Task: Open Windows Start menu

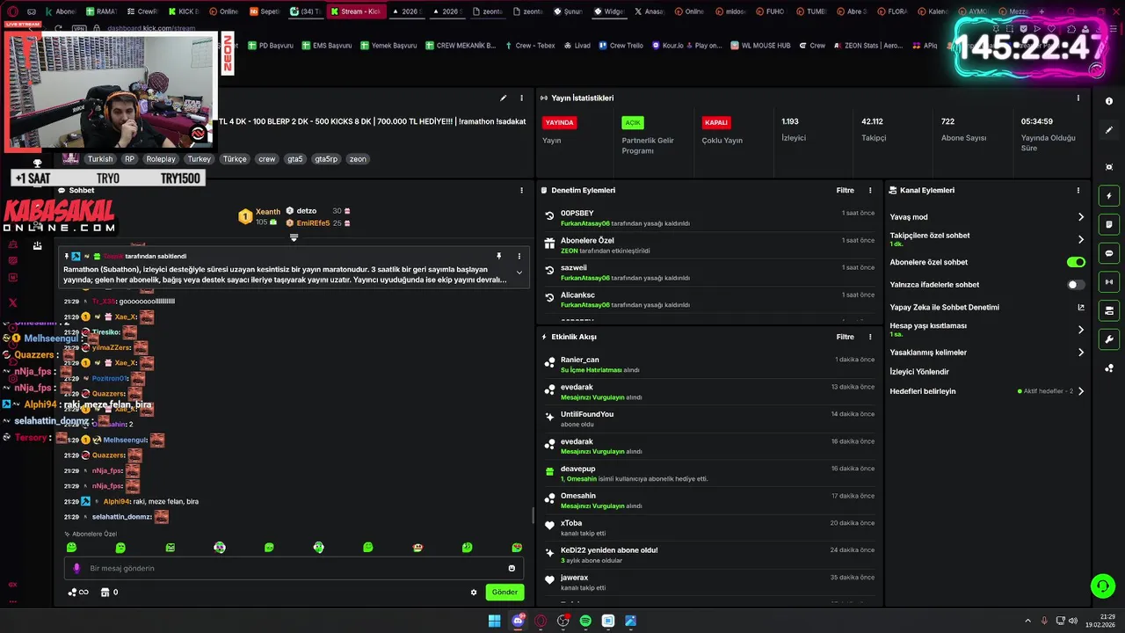Action: (x=494, y=621)
